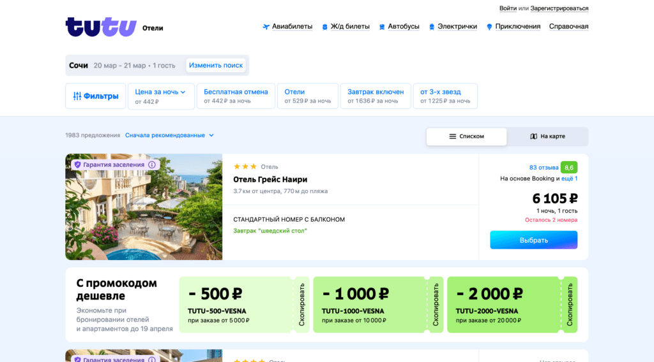This screenshot has width=654, height=362.
Task: Expand the Цена за ночь dropdown
Action: pos(161,96)
